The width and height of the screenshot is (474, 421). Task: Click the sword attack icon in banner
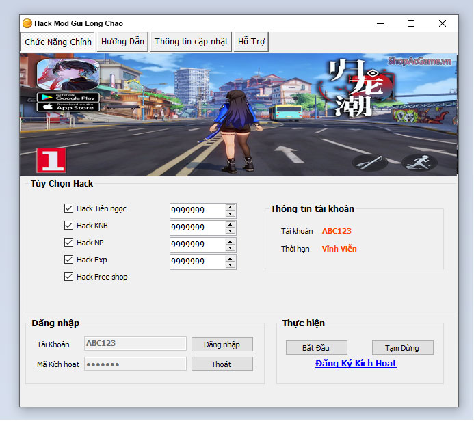pyautogui.click(x=370, y=163)
